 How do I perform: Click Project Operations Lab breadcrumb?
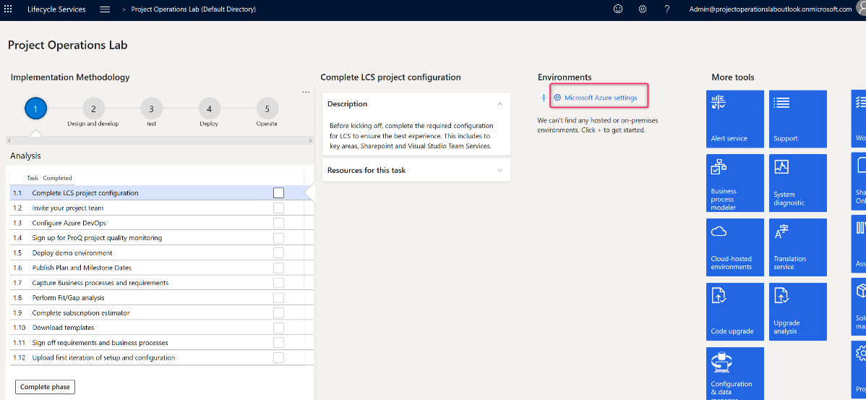pyautogui.click(x=193, y=9)
